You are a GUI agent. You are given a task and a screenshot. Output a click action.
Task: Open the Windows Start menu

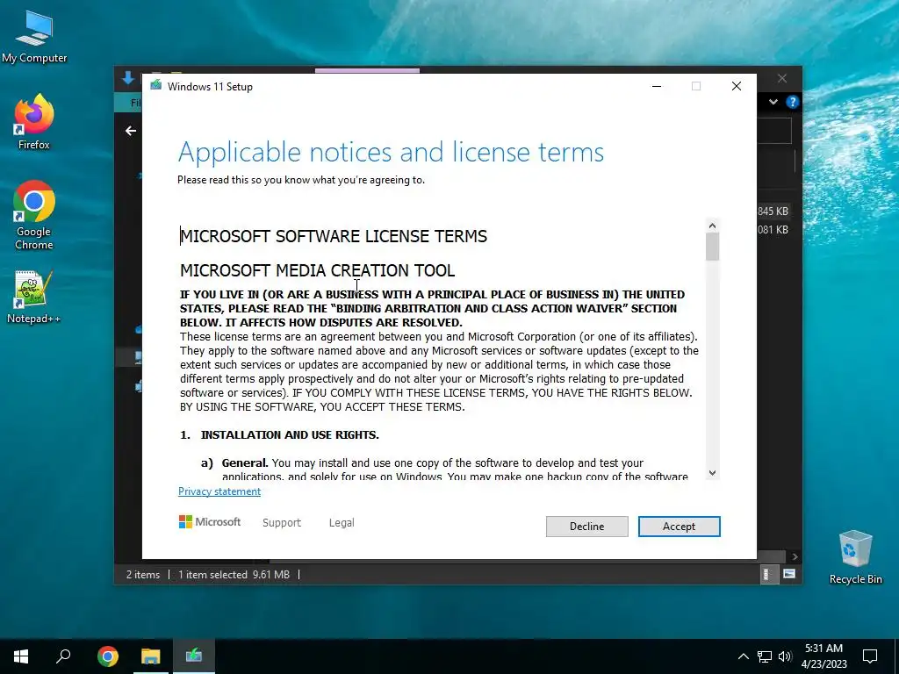coord(21,656)
